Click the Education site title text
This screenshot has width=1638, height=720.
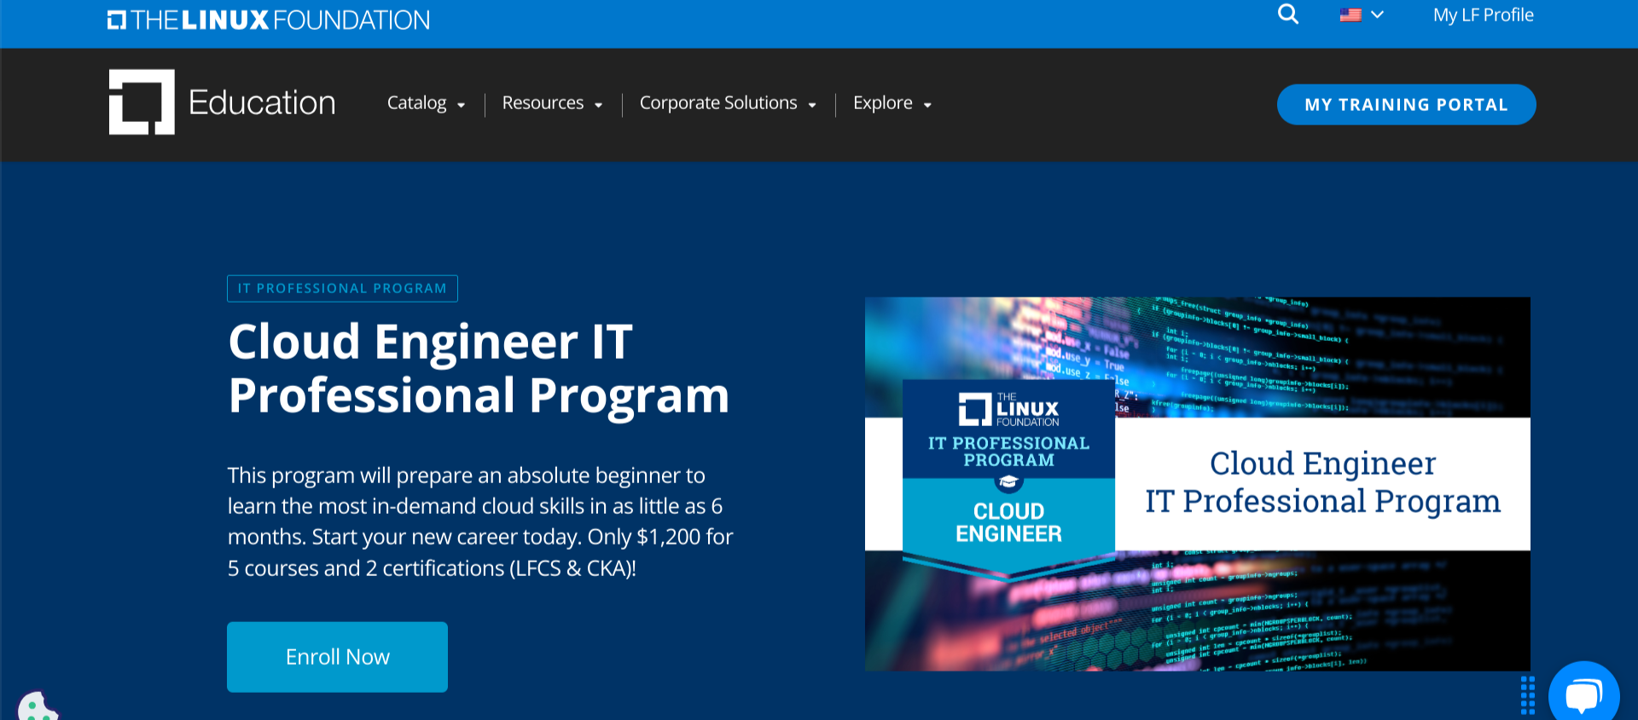(262, 103)
